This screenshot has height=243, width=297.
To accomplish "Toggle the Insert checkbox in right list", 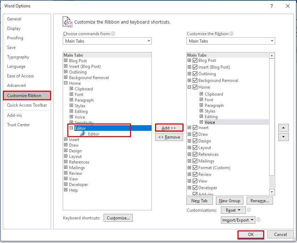I will tap(195, 128).
